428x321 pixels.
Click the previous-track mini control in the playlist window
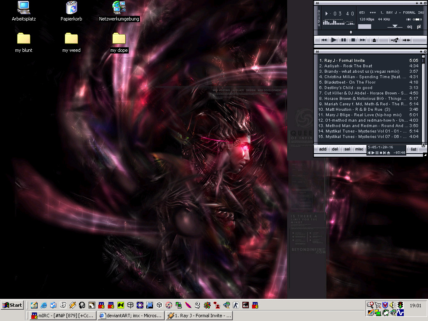point(369,153)
